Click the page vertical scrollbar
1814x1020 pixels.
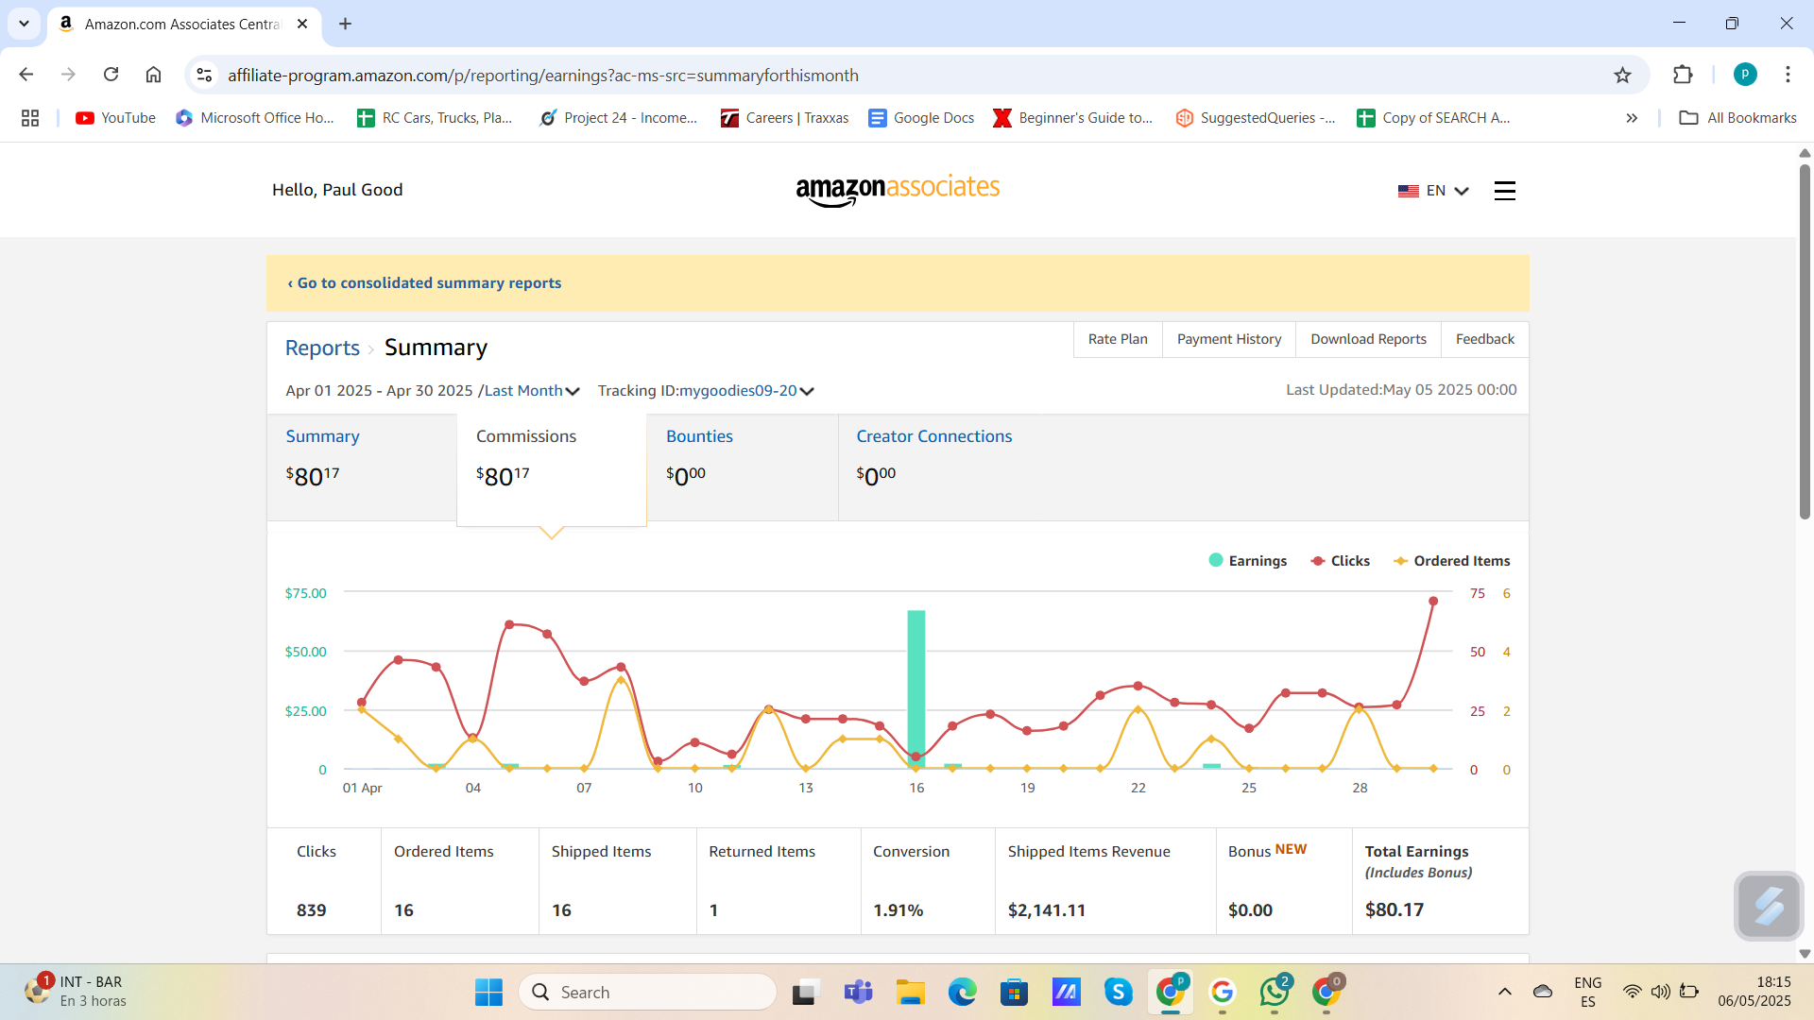click(1805, 340)
